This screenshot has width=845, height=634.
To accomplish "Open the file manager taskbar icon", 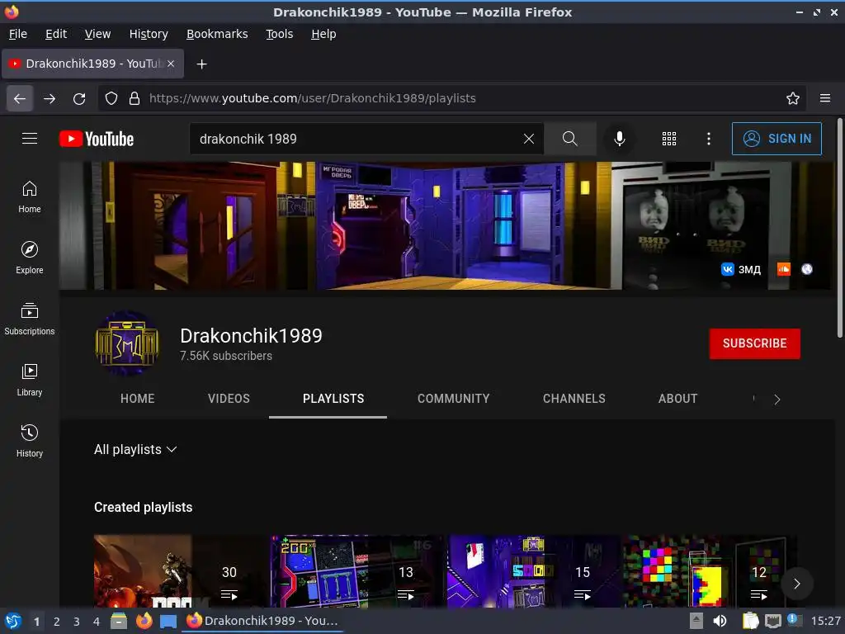I will click(119, 622).
